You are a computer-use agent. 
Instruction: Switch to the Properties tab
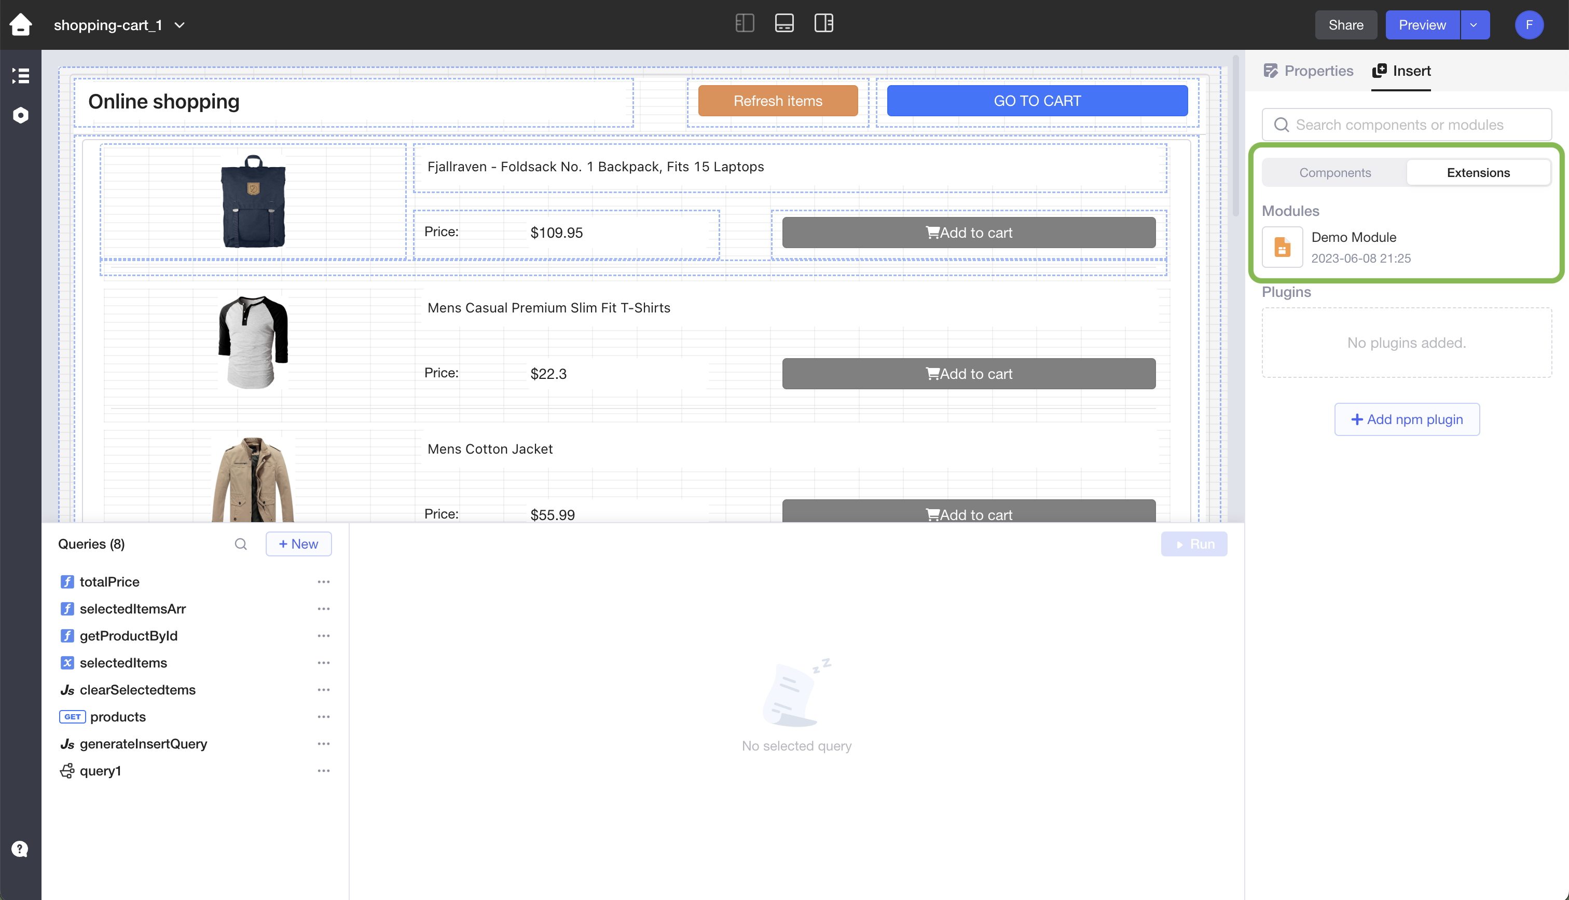point(1309,71)
